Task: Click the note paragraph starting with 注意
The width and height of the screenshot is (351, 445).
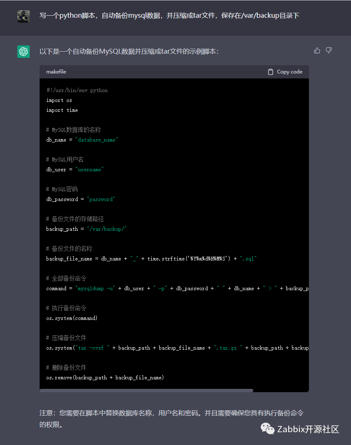Action: click(172, 419)
